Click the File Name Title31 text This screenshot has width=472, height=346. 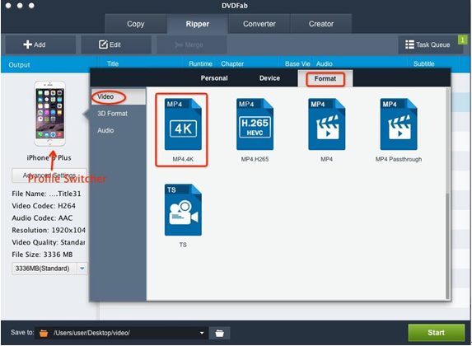pos(46,194)
